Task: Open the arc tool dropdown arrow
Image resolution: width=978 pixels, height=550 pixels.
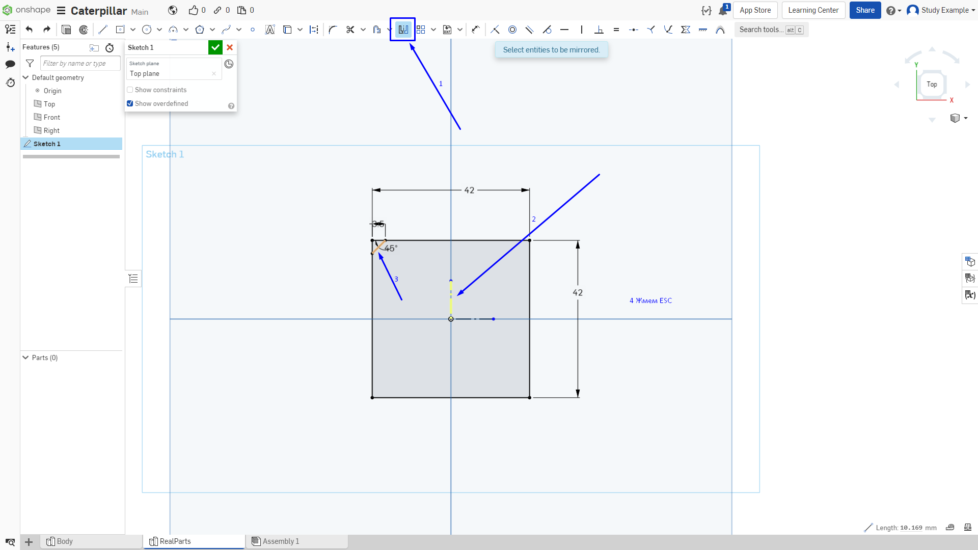Action: click(186, 30)
